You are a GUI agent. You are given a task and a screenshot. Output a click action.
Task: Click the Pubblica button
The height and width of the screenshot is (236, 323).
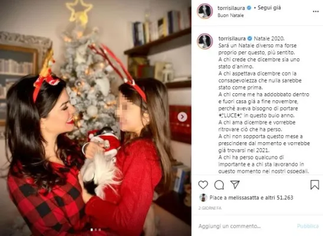coord(308,226)
